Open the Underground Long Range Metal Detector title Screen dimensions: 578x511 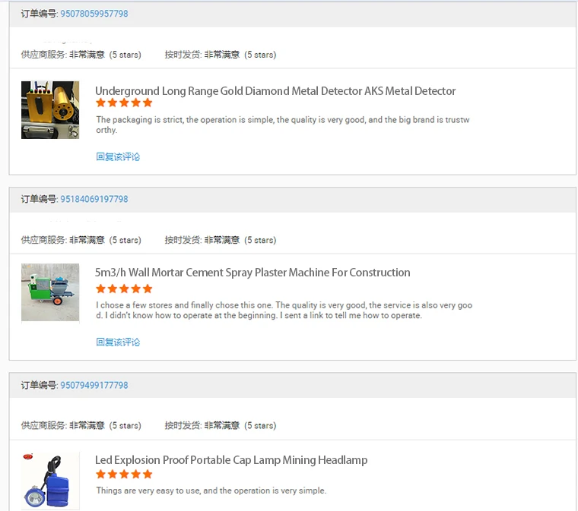(x=275, y=91)
